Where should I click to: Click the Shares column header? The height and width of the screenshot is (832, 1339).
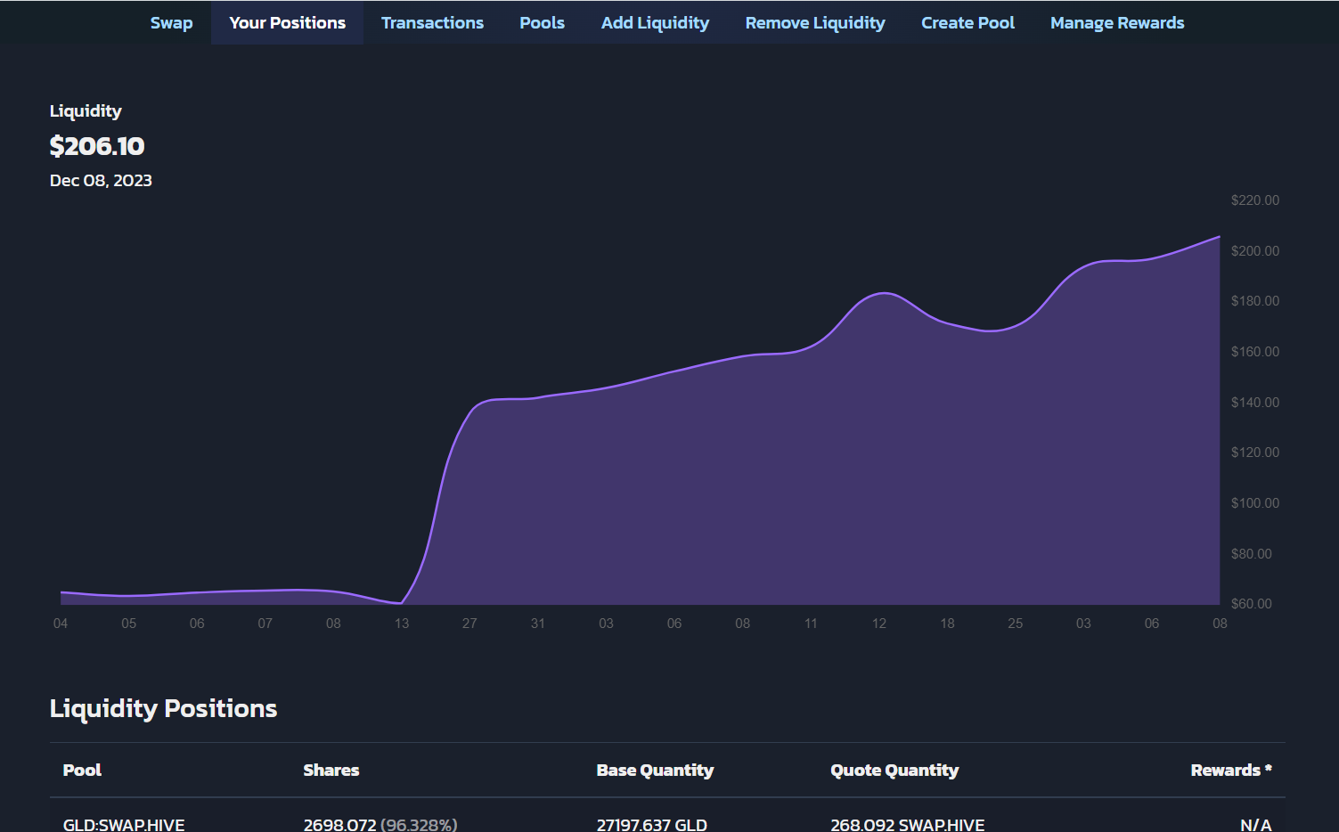(331, 771)
